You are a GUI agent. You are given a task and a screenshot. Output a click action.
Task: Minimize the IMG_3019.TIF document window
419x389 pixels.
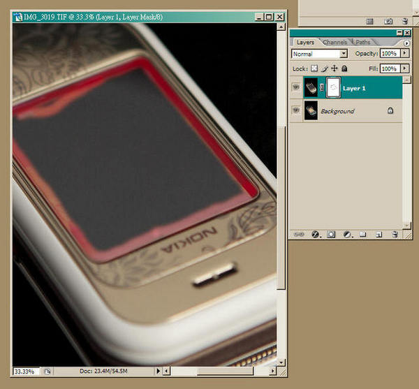(259, 17)
